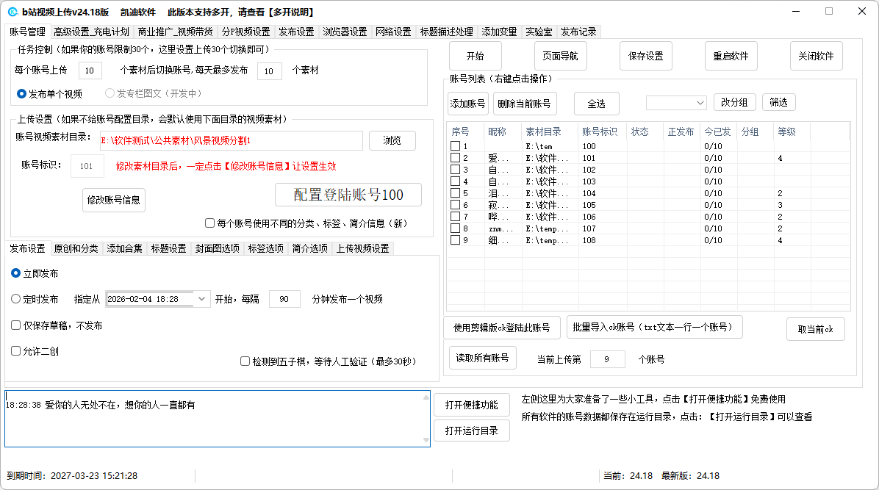Check 仅保存草稿，不发布 option
Viewport: 879px width, 490px height.
(x=16, y=325)
